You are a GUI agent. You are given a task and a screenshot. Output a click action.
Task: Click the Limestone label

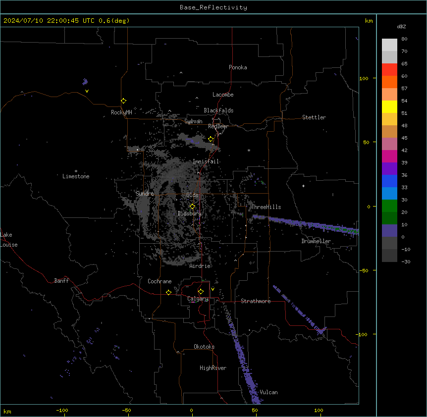[x=76, y=176]
